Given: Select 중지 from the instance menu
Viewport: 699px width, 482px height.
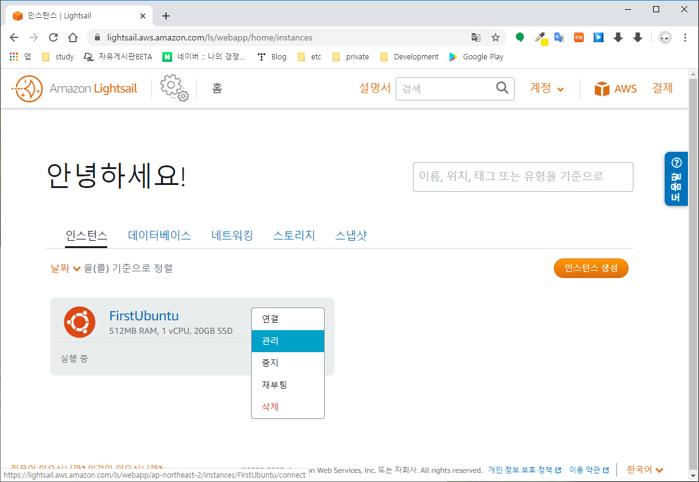Looking at the screenshot, I should tap(288, 363).
